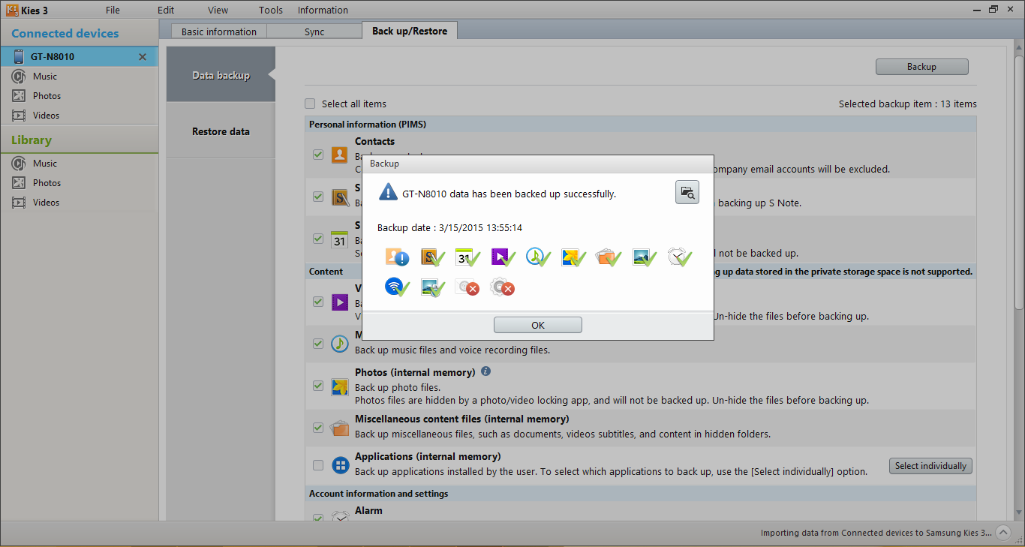Confirm the Backup dialog with OK

pyautogui.click(x=538, y=325)
